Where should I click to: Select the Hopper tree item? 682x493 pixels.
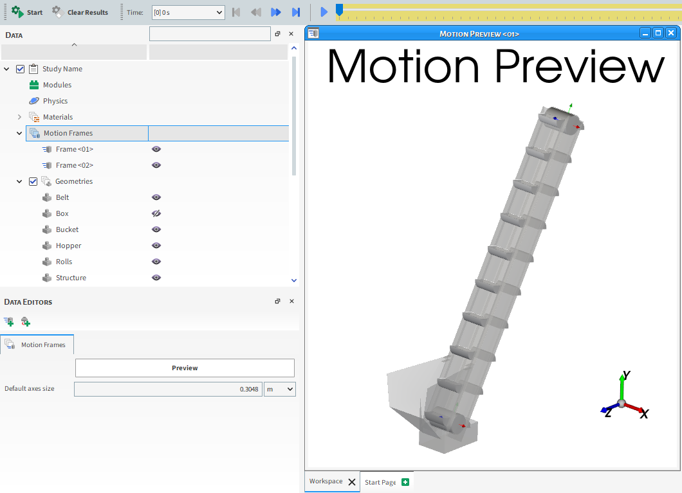pyautogui.click(x=68, y=246)
